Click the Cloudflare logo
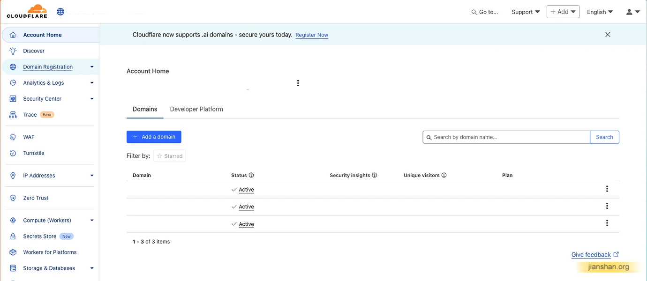Image resolution: width=647 pixels, height=281 pixels. pyautogui.click(x=27, y=11)
